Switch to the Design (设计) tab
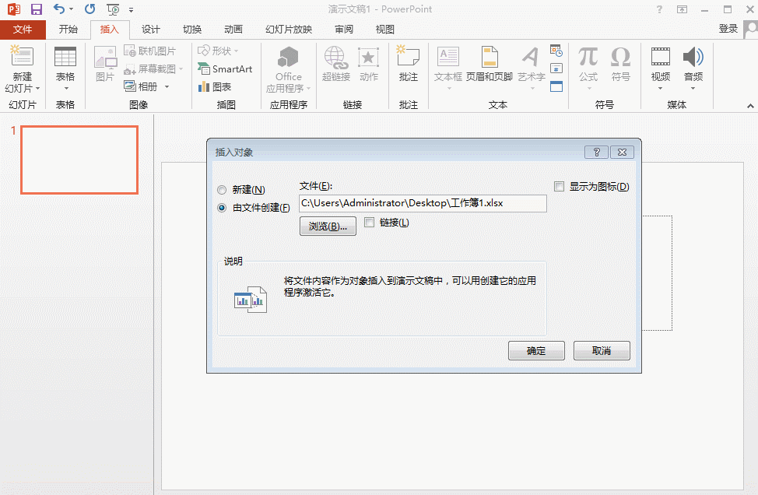 150,30
